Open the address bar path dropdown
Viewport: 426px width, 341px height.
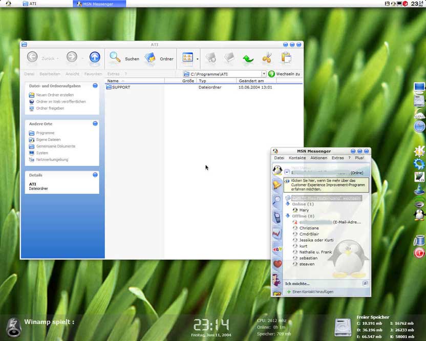coord(264,74)
